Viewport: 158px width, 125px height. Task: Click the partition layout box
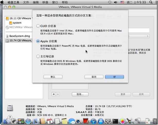coord(70,86)
